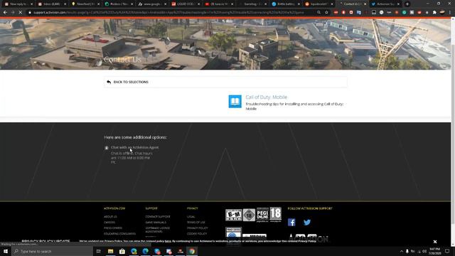Click the ESRB E-M rating badge

click(234, 215)
